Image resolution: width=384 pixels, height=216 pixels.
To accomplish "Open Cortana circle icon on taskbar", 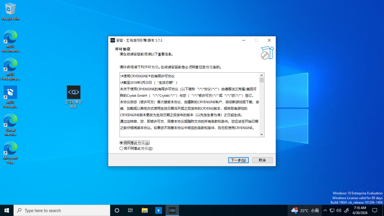I will coord(117,210).
